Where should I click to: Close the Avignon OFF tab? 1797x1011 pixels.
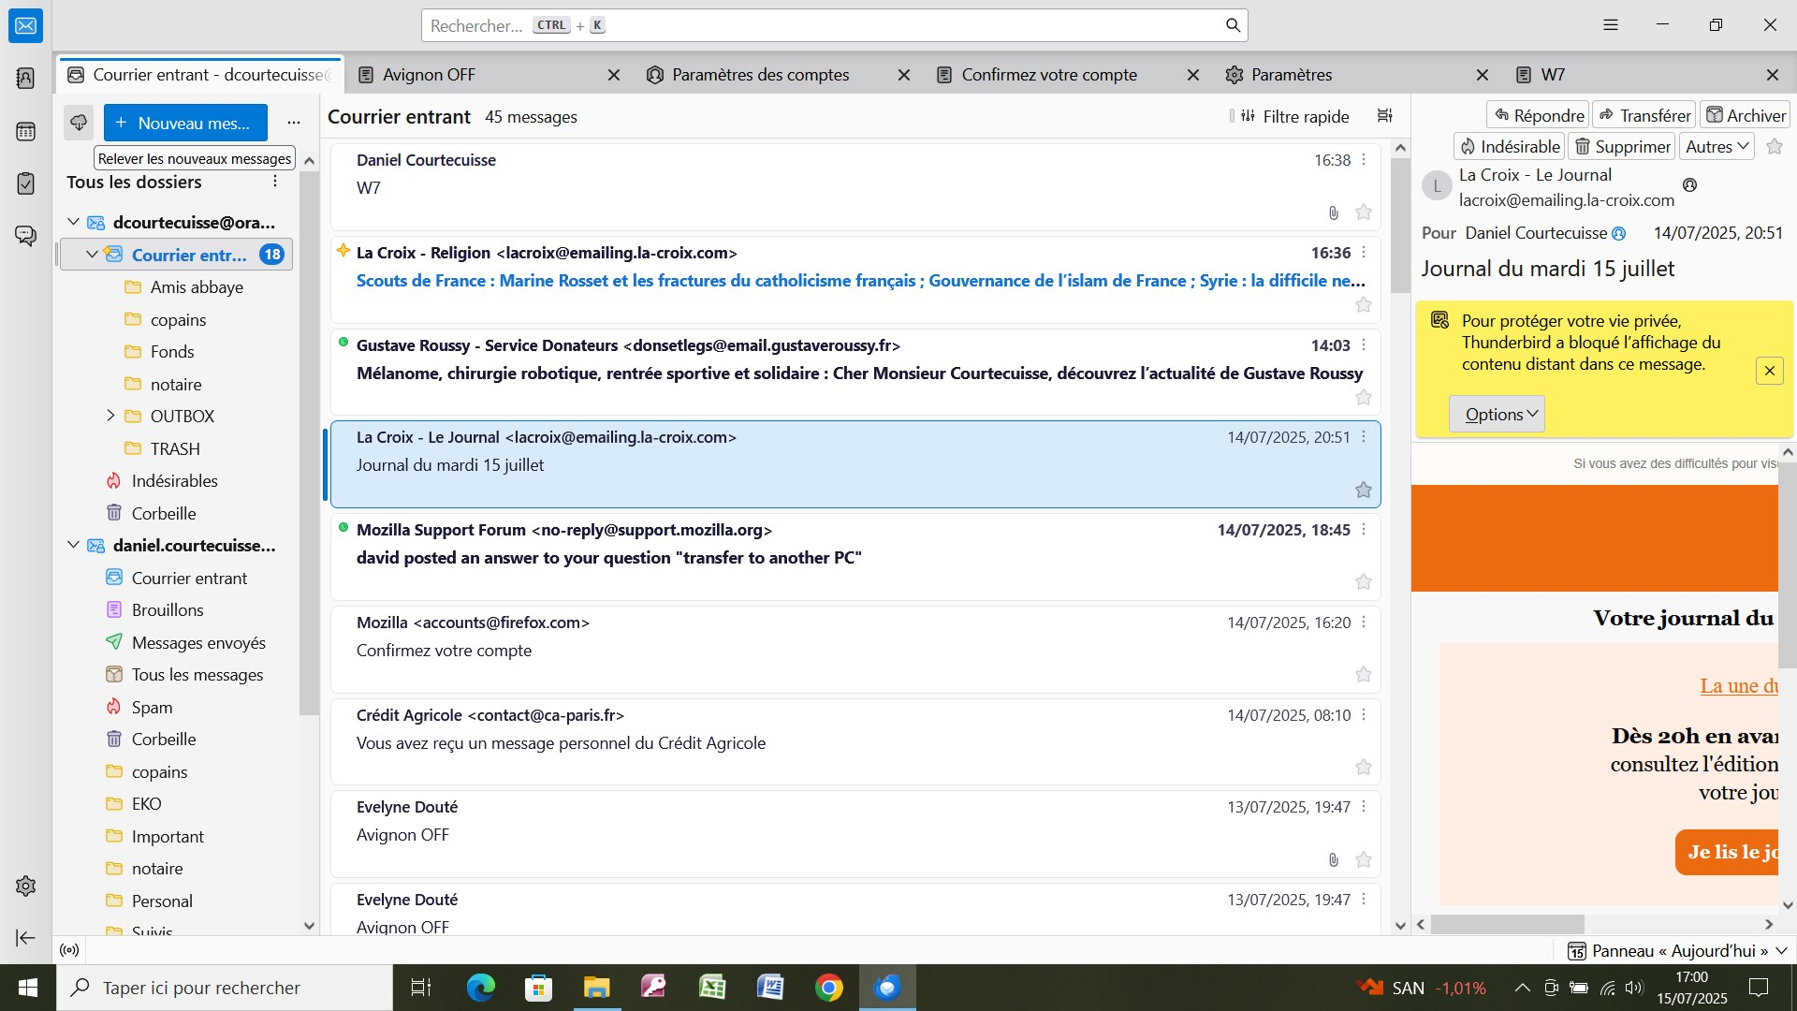click(614, 75)
